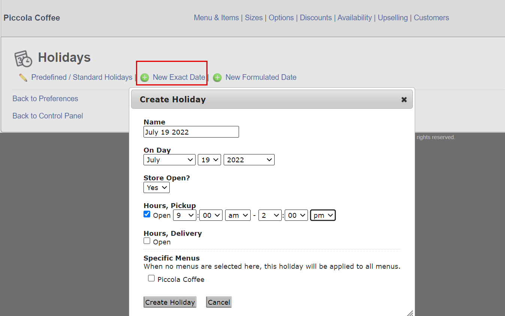Image resolution: width=505 pixels, height=316 pixels.
Task: Open the month dropdown showing July
Action: pos(169,160)
